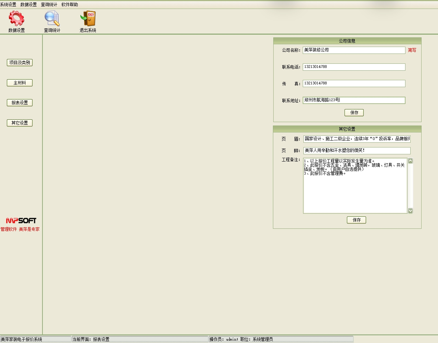Open 查询统计 magnifier toolbar icon

point(52,19)
